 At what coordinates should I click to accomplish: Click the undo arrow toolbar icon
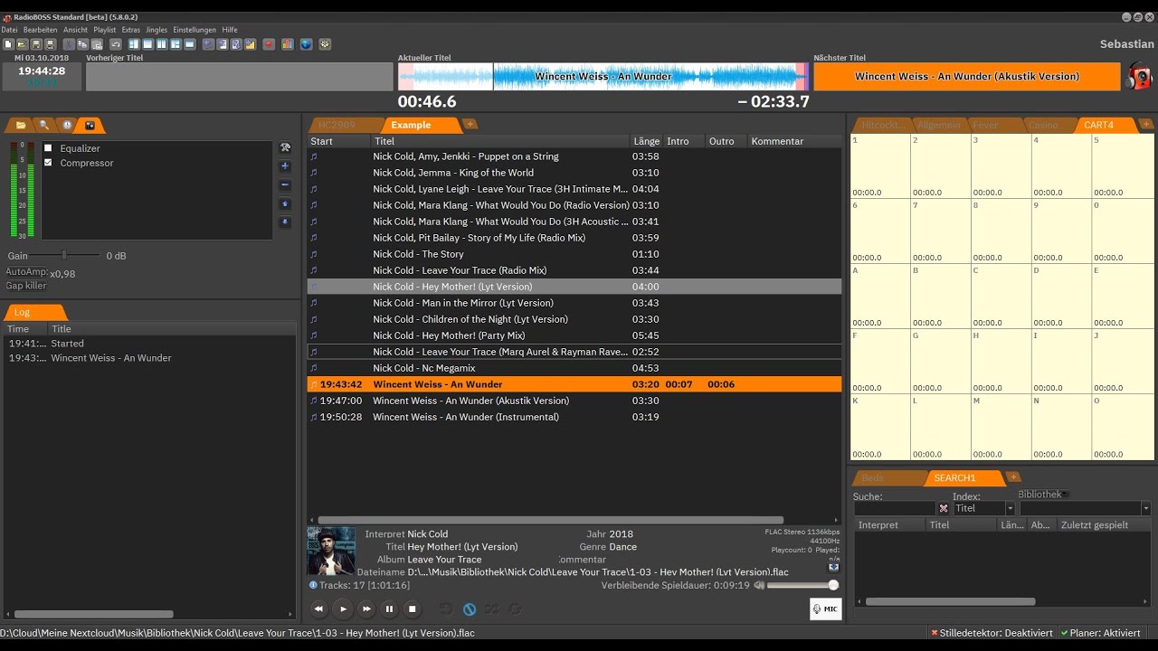click(116, 44)
